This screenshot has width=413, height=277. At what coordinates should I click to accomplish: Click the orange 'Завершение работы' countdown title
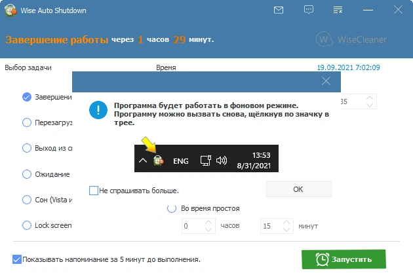pos(56,40)
